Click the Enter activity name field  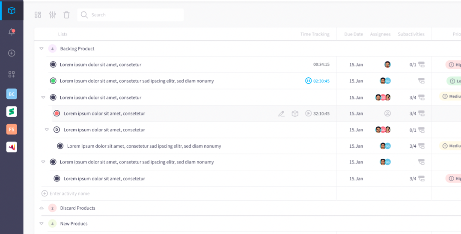pyautogui.click(x=128, y=194)
